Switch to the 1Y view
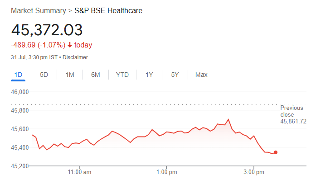 pyautogui.click(x=149, y=75)
